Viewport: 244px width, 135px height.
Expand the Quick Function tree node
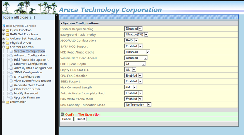(x=3, y=30)
